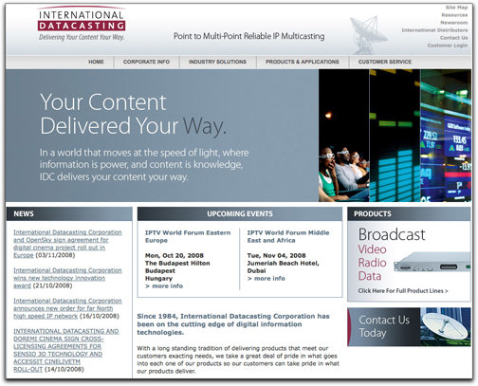Click the Broadcast product device image
This screenshot has height=386, width=478.
point(432,263)
